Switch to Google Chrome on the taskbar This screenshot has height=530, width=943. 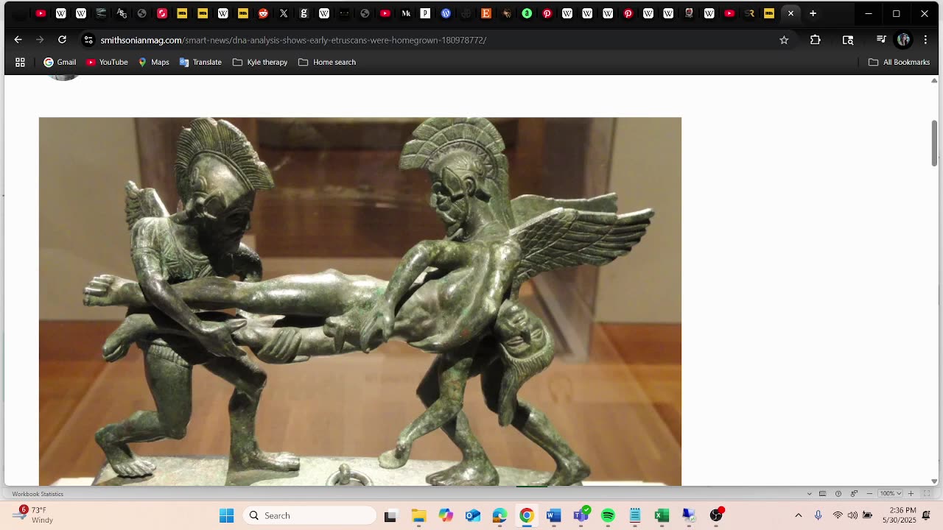click(527, 515)
